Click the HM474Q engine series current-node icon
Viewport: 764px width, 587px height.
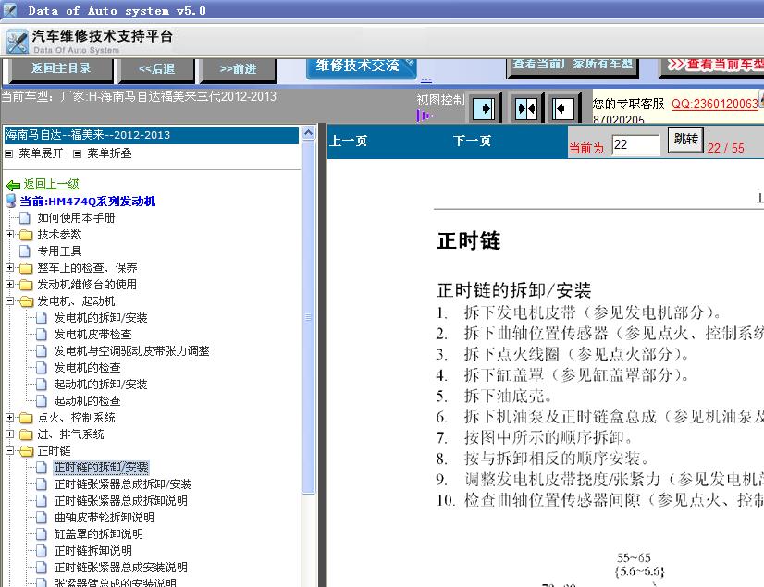click(x=11, y=201)
